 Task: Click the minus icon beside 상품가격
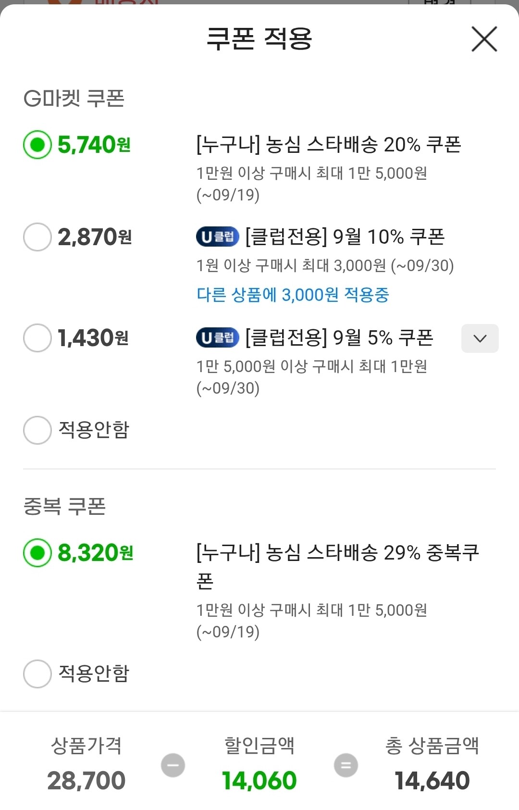point(173,765)
